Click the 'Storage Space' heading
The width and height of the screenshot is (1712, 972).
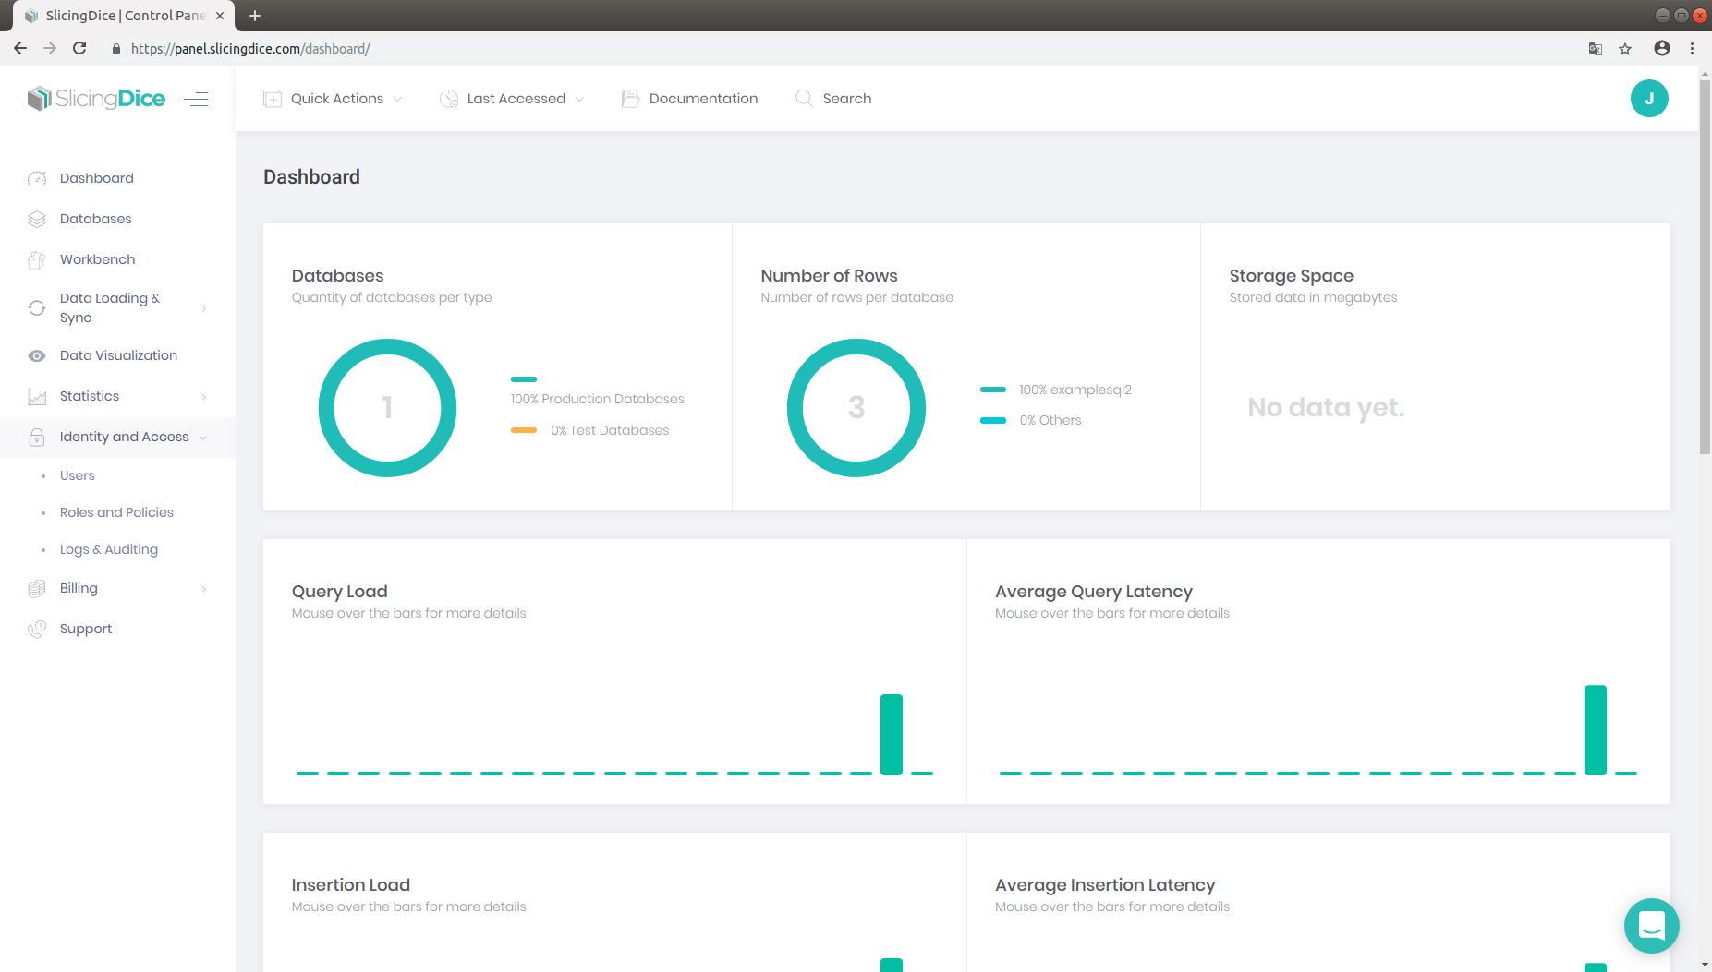(x=1291, y=276)
